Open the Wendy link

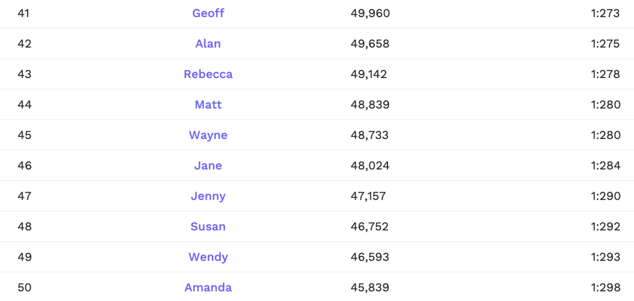[208, 257]
